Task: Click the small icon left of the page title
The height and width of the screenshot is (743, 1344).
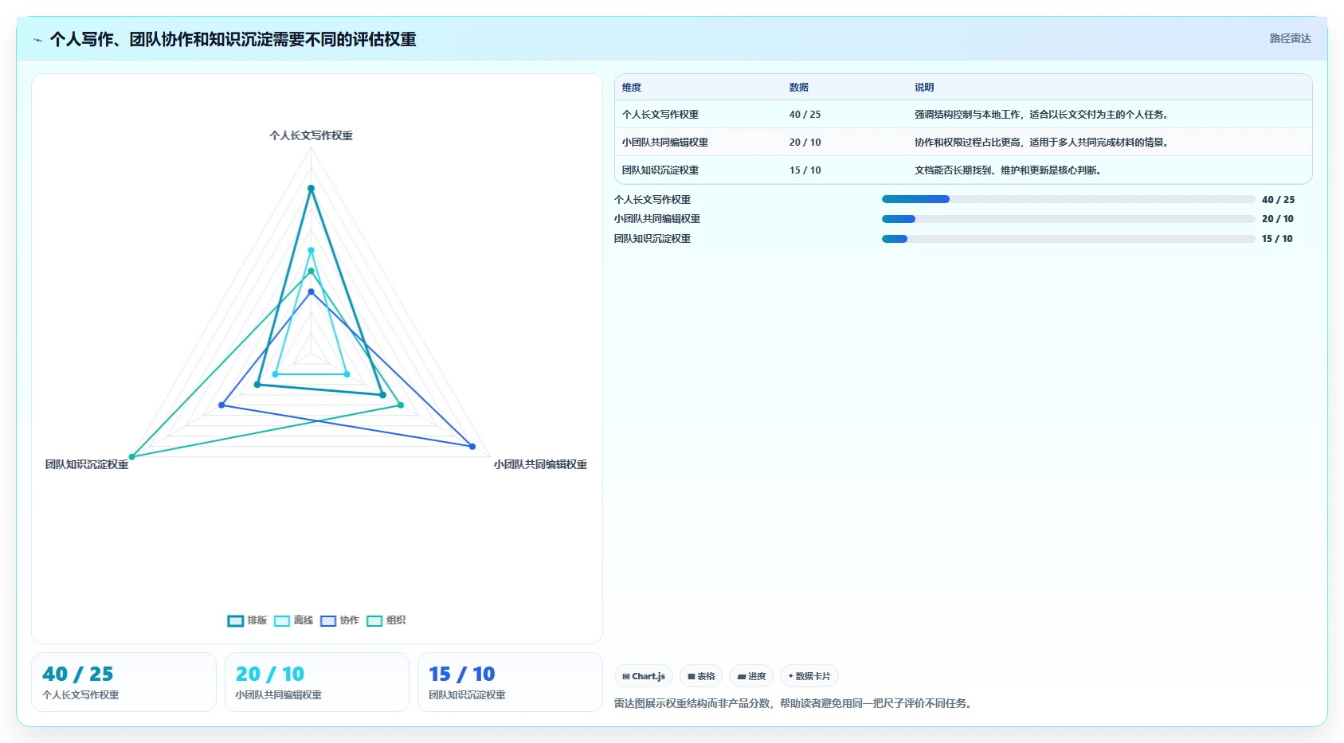Action: [37, 40]
